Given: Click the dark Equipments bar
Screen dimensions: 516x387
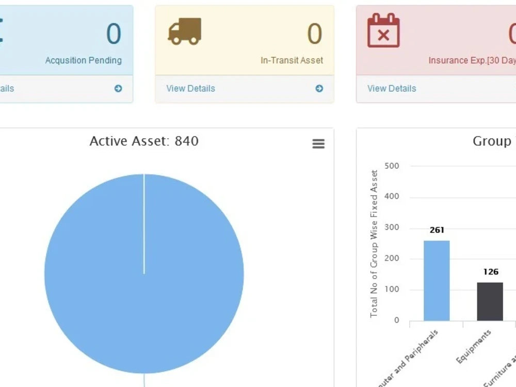Looking at the screenshot, I should 490,301.
